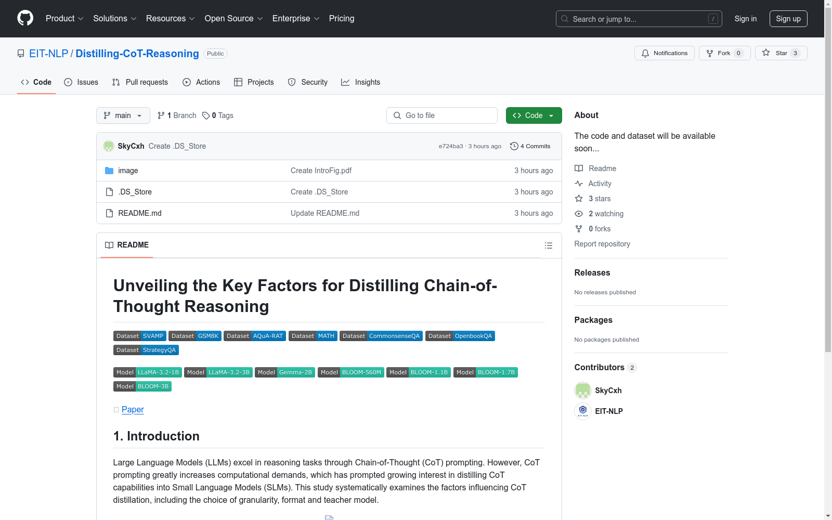Expand the Resources menu
832x520 pixels.
tap(171, 19)
